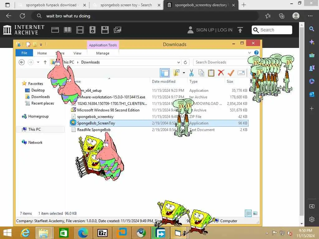319x239 pixels.
Task: Click Internet Archive Search field
Action: click(x=272, y=30)
